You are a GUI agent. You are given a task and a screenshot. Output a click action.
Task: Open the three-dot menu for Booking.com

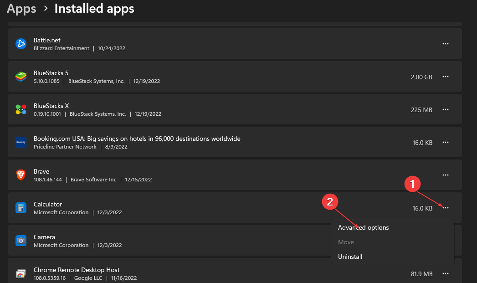(x=446, y=143)
